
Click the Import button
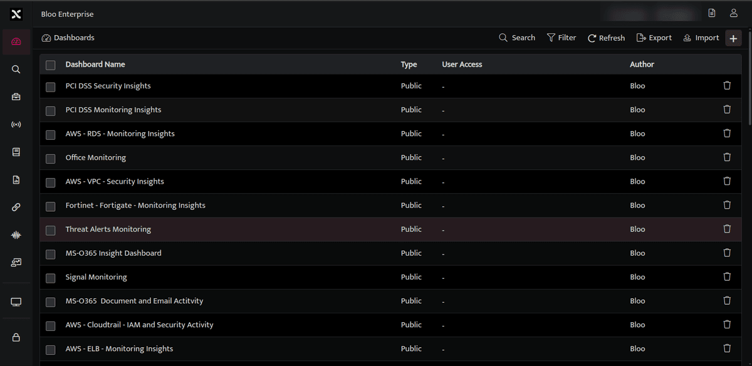pos(701,38)
